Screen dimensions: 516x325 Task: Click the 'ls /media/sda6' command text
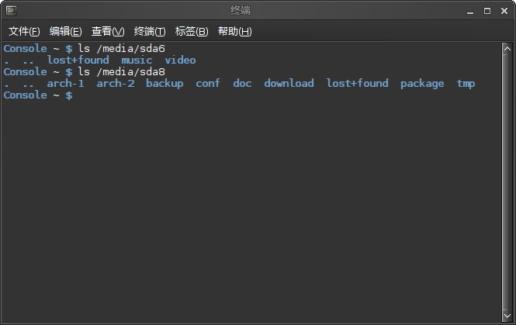point(121,49)
